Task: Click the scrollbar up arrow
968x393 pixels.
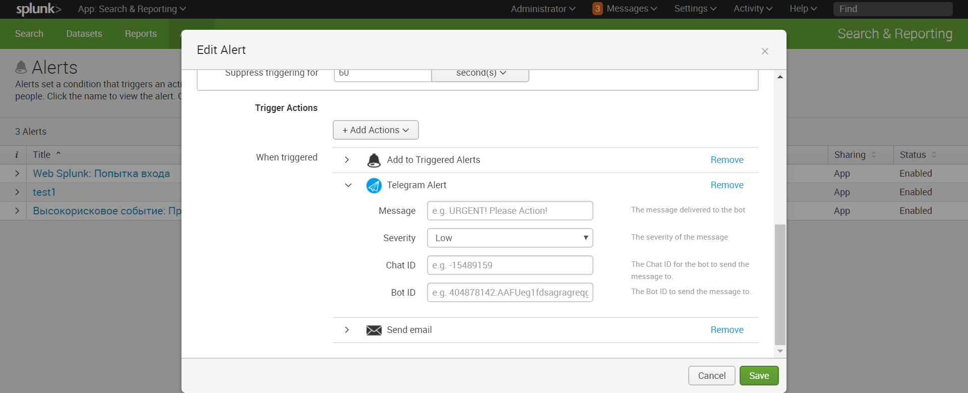Action: pos(780,77)
